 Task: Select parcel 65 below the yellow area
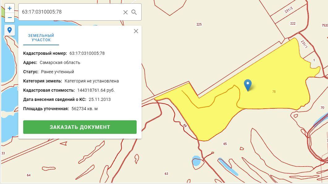[x=225, y=143]
